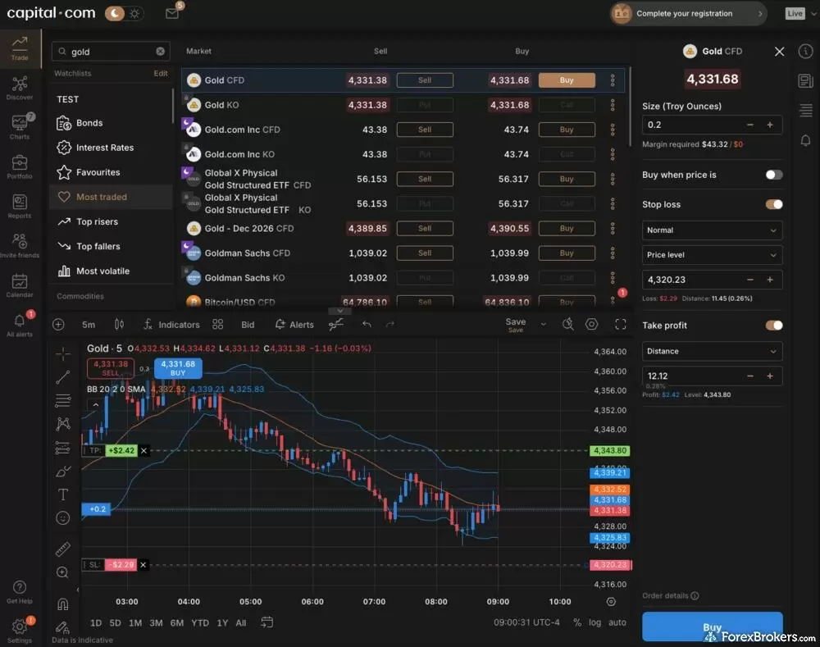Click Complete your registration banner

pos(688,14)
